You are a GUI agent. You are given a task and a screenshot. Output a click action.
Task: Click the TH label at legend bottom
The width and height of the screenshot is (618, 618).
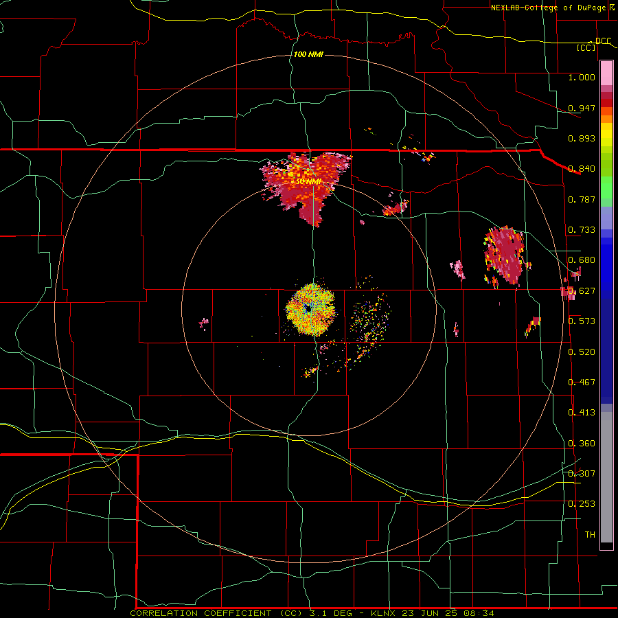click(x=590, y=535)
